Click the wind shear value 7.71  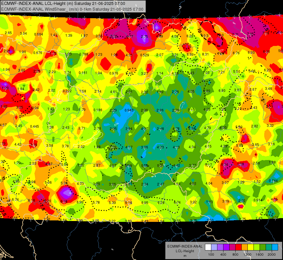[235, 34]
